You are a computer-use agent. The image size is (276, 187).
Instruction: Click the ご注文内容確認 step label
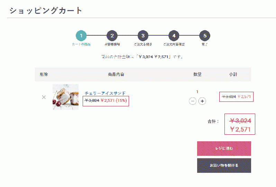[x=174, y=44]
